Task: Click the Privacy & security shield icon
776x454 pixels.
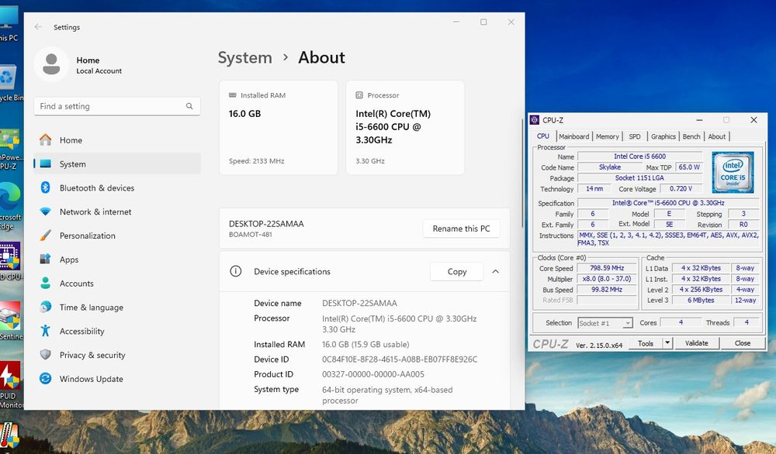Action: pyautogui.click(x=46, y=355)
